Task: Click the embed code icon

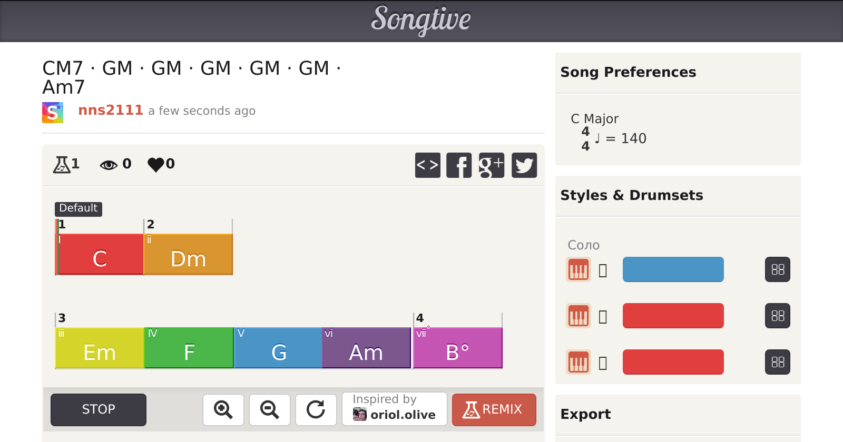Action: (x=427, y=165)
